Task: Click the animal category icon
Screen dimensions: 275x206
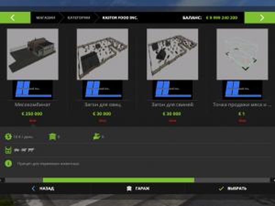Action: point(8,150)
